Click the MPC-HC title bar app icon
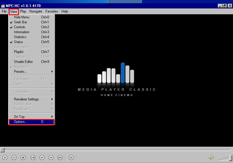The width and height of the screenshot is (233, 163). tap(3, 6)
